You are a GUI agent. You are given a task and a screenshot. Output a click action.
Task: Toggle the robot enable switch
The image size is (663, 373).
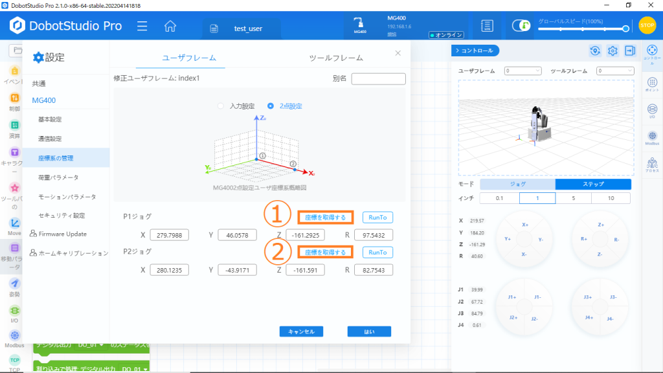click(521, 25)
